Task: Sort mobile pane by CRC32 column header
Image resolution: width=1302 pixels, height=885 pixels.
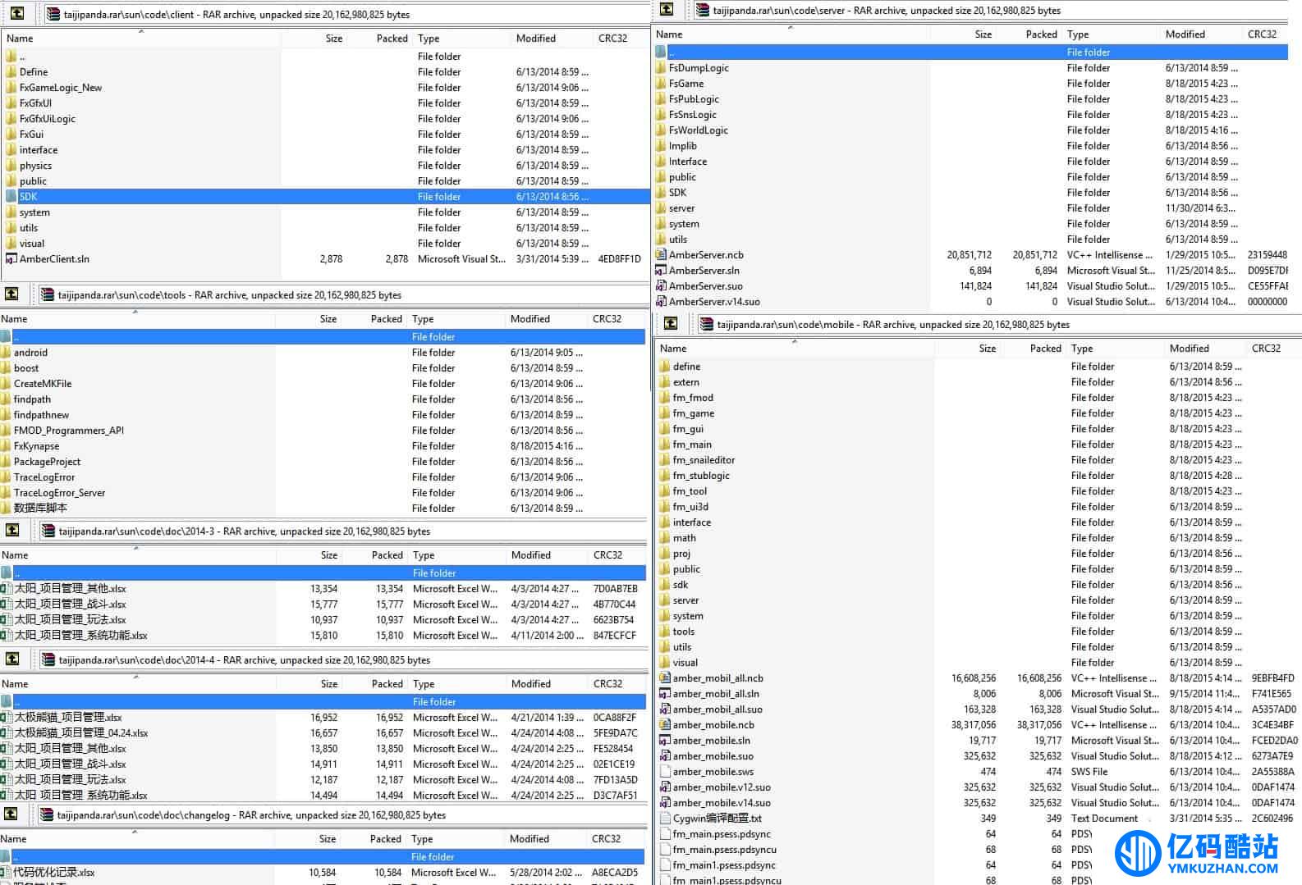Action: click(x=1273, y=349)
